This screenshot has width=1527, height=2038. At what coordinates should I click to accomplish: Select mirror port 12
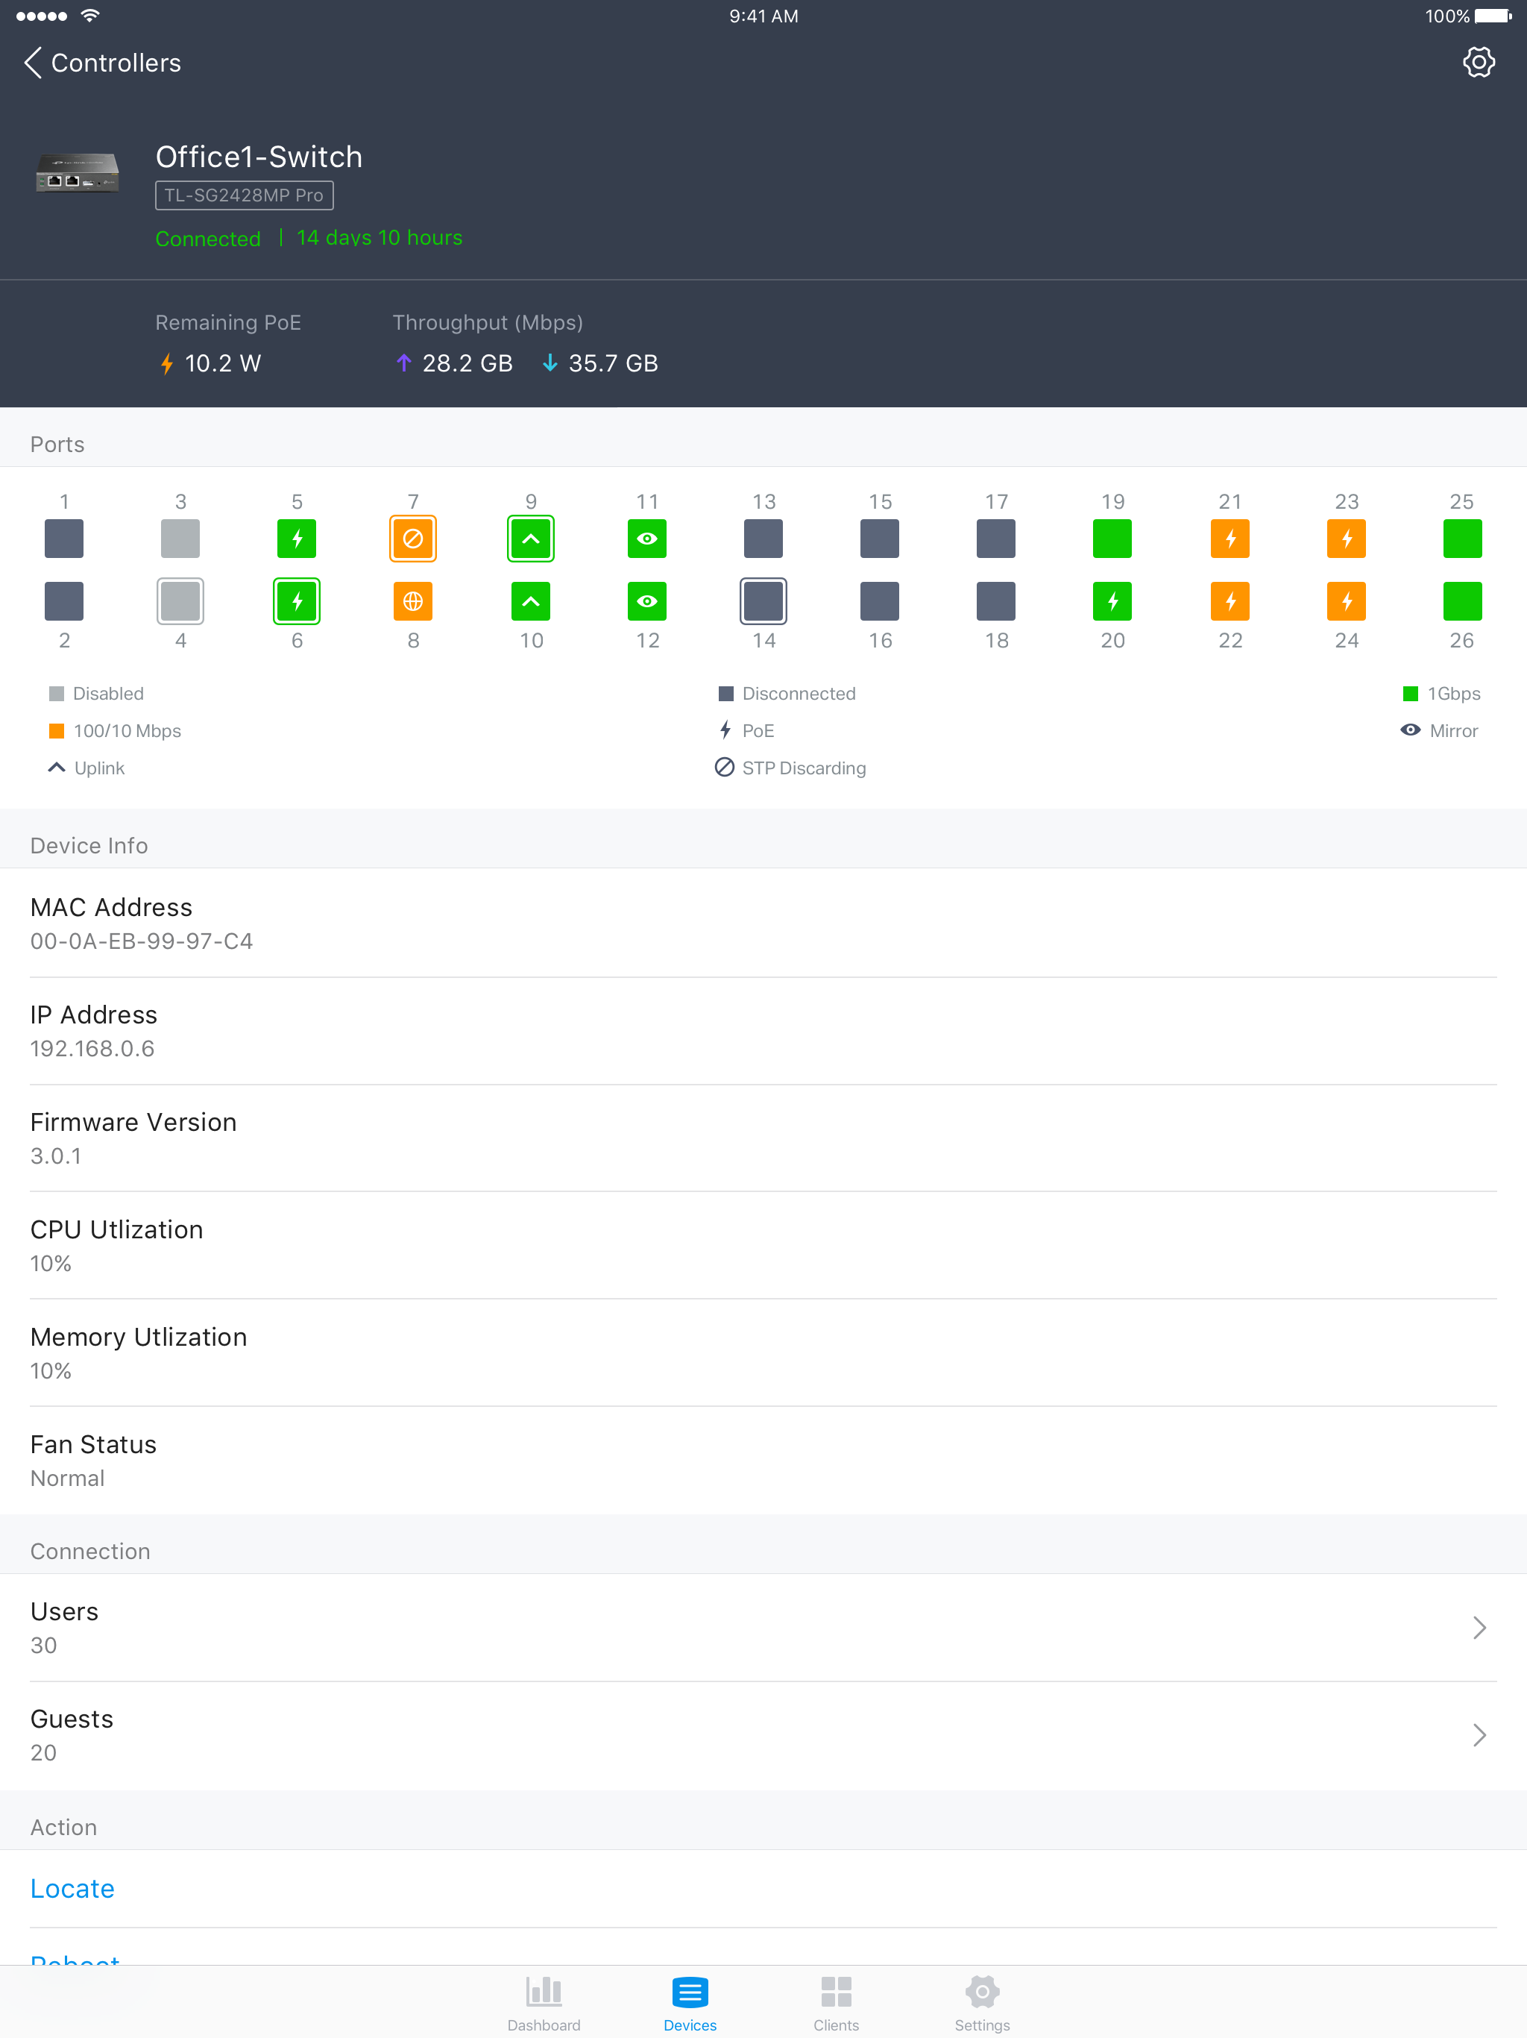point(646,602)
